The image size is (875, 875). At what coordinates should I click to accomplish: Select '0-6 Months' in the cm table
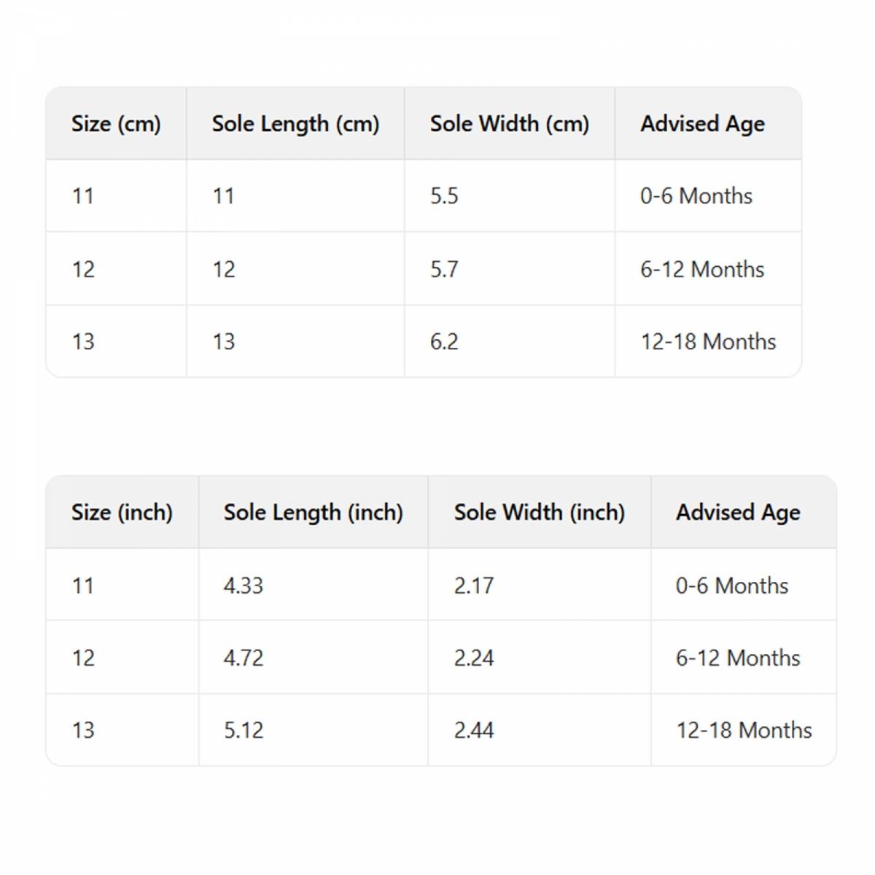click(696, 196)
